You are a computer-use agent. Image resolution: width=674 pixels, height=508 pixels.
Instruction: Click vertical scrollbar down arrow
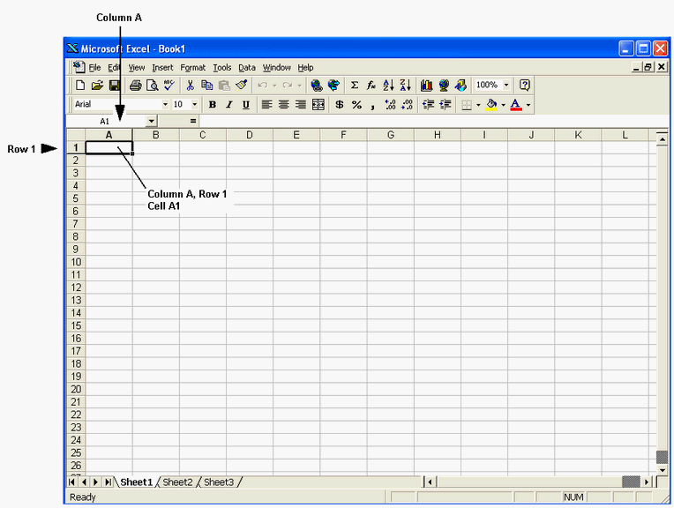(x=663, y=470)
